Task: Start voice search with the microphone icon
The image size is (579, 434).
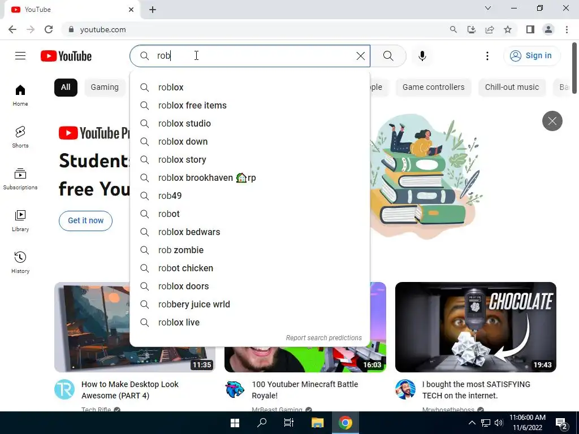Action: tap(422, 56)
